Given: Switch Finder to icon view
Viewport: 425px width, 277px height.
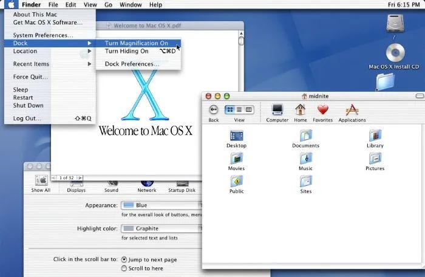Looking at the screenshot, I should coord(230,109).
